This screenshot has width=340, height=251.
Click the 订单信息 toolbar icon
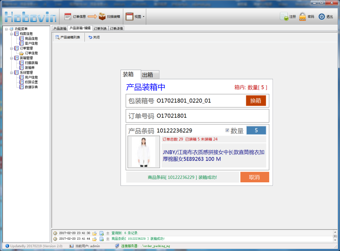click(x=68, y=16)
